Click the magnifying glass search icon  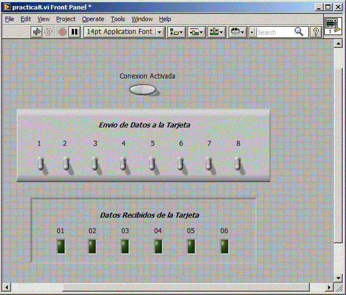tap(299, 32)
